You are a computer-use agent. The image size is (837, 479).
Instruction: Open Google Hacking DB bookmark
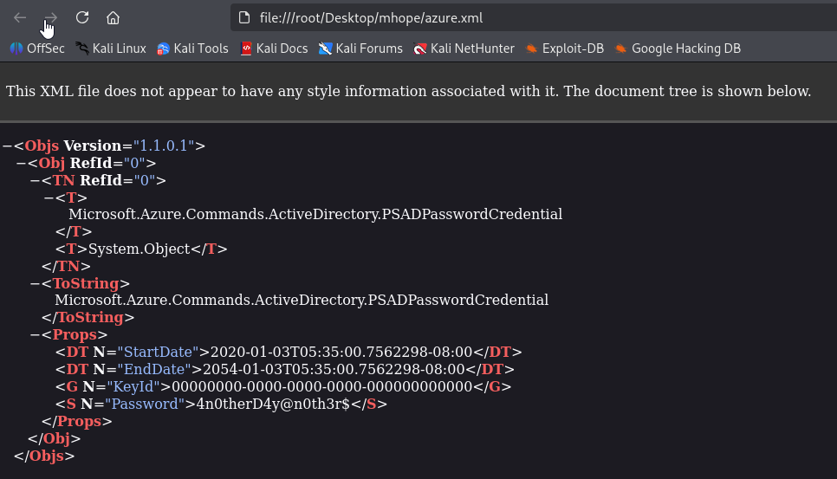678,49
